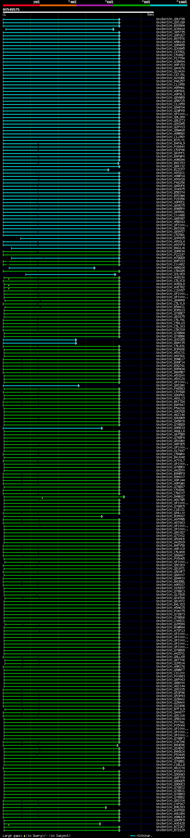Viewport: 190px width, 838px height.
Task: Click the purple ~60% identity legend bar
Action: [x=95, y=5]
